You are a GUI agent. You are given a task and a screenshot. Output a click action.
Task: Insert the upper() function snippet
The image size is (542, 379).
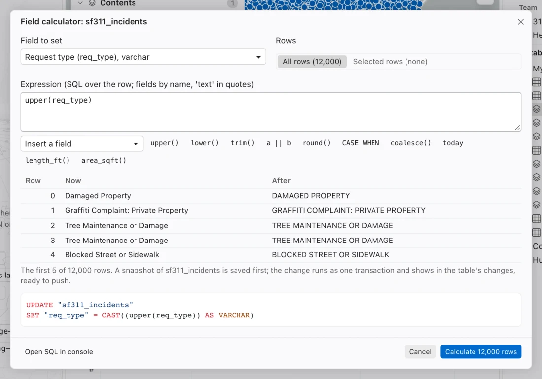165,143
